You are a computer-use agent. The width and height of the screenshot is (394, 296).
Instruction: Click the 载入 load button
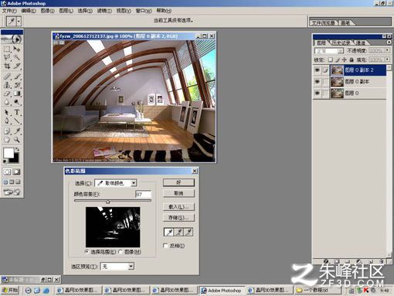pyautogui.click(x=178, y=207)
